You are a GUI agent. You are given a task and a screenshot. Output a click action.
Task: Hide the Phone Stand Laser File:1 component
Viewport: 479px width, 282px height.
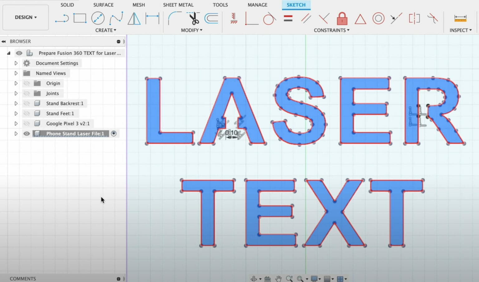tap(27, 133)
